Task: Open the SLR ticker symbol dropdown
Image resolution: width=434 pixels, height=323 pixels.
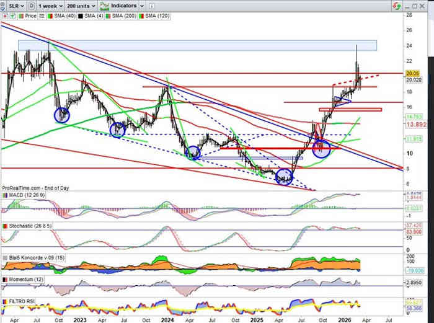Action: 14,5
